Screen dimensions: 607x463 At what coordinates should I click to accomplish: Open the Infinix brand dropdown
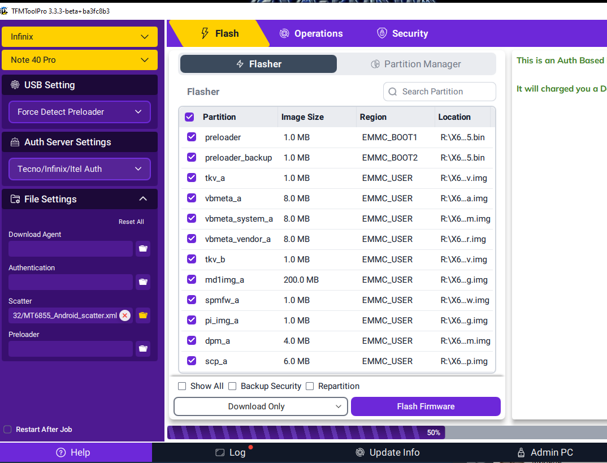tap(80, 37)
